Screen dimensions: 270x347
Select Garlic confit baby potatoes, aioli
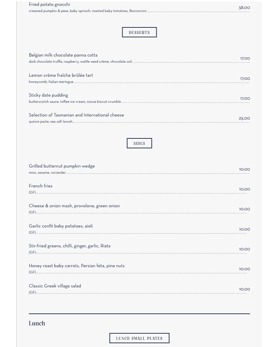(61, 226)
